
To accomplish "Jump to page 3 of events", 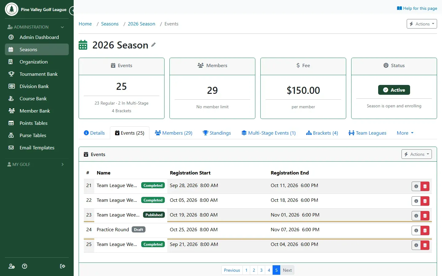I will point(261,270).
